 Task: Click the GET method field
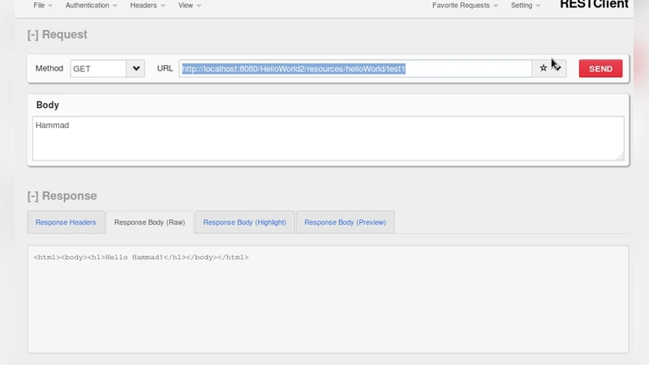[x=97, y=69]
